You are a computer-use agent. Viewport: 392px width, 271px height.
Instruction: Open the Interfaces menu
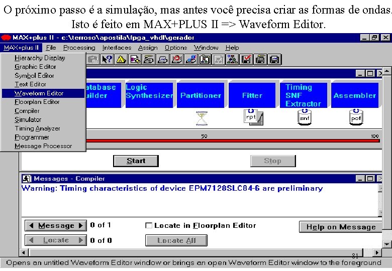[x=117, y=47]
